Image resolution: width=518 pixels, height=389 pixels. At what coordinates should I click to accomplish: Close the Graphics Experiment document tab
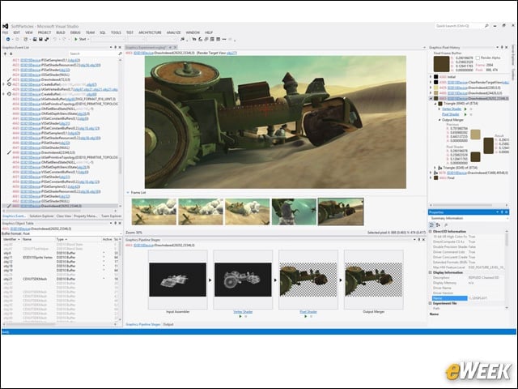[x=176, y=47]
